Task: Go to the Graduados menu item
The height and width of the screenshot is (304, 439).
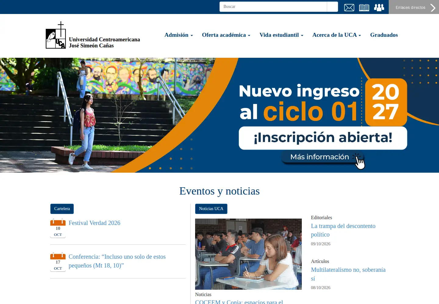Action: [384, 35]
